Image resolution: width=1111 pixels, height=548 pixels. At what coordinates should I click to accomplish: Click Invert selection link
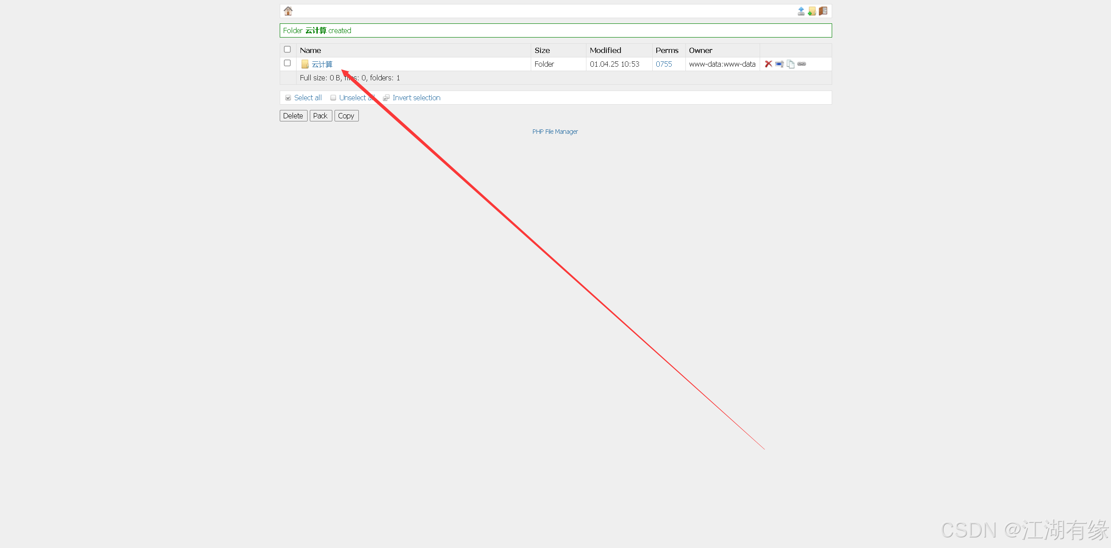click(x=416, y=98)
